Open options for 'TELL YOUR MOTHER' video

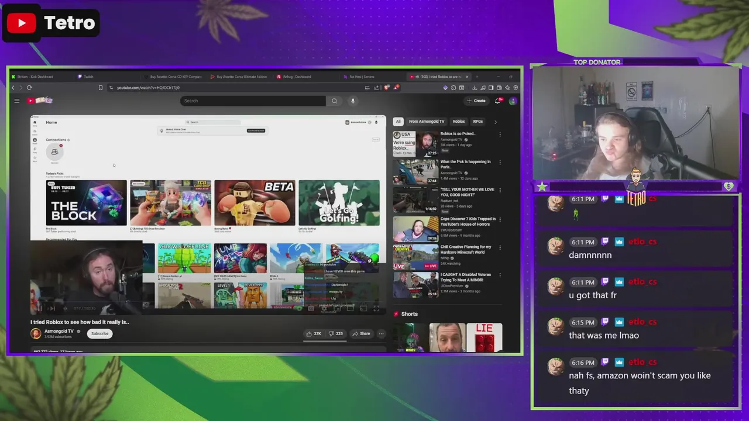(x=500, y=191)
